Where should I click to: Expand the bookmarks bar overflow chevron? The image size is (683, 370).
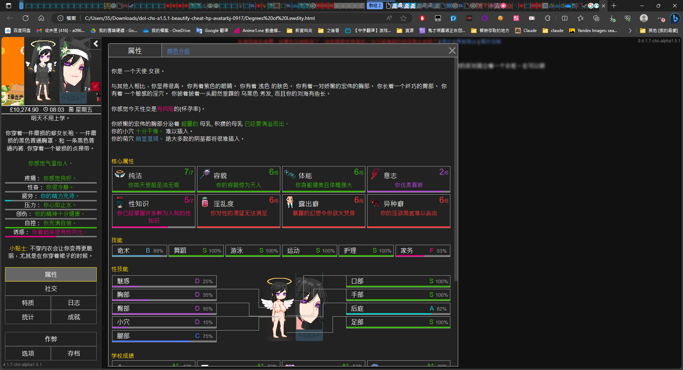pos(630,31)
